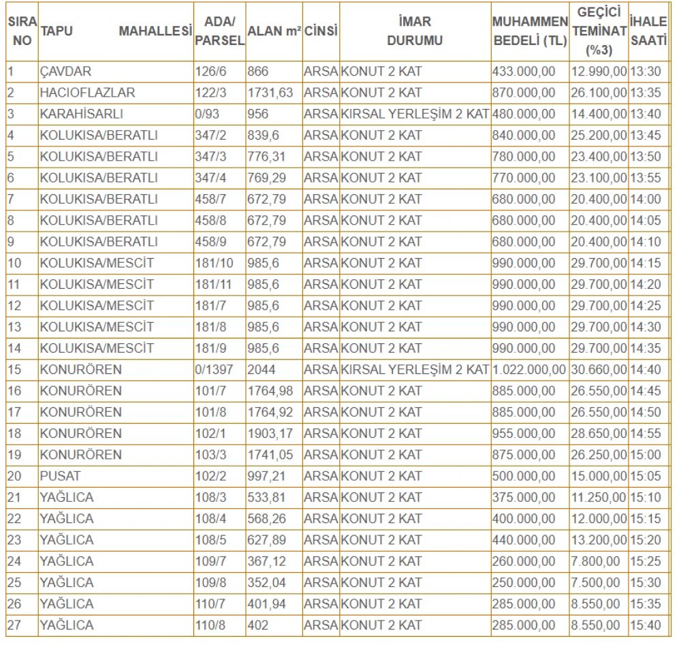The width and height of the screenshot is (681, 647).
Task: Select the price 1.022.000,00
Action: [x=529, y=370]
